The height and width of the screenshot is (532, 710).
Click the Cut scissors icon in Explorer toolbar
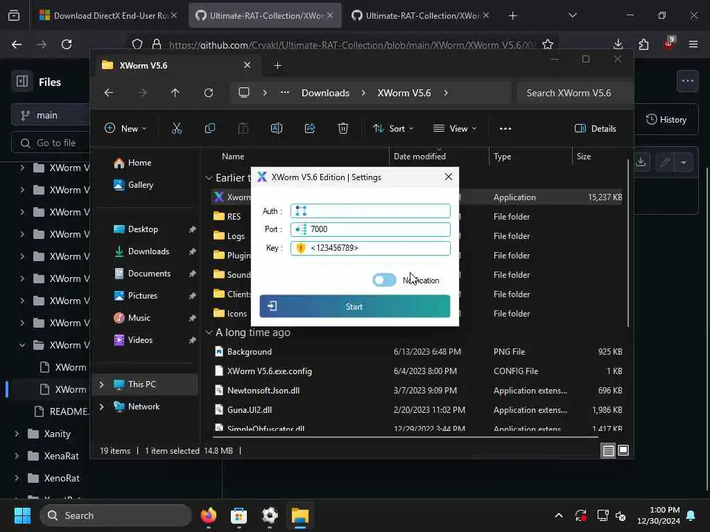pos(177,128)
